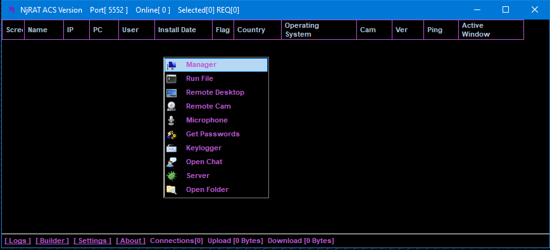Click the NjRAT logo in the title bar
Image resolution: width=550 pixels, height=250 pixels.
coord(11,10)
